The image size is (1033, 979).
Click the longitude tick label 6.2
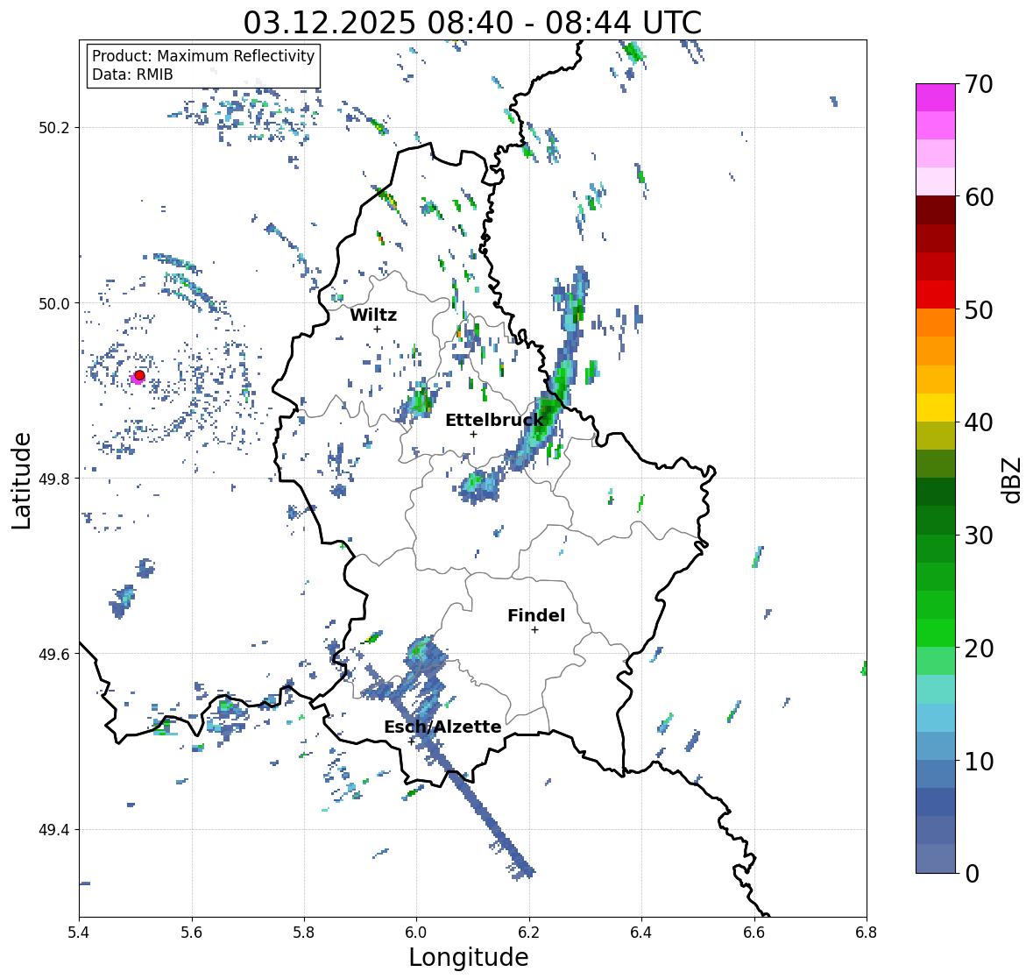[529, 932]
